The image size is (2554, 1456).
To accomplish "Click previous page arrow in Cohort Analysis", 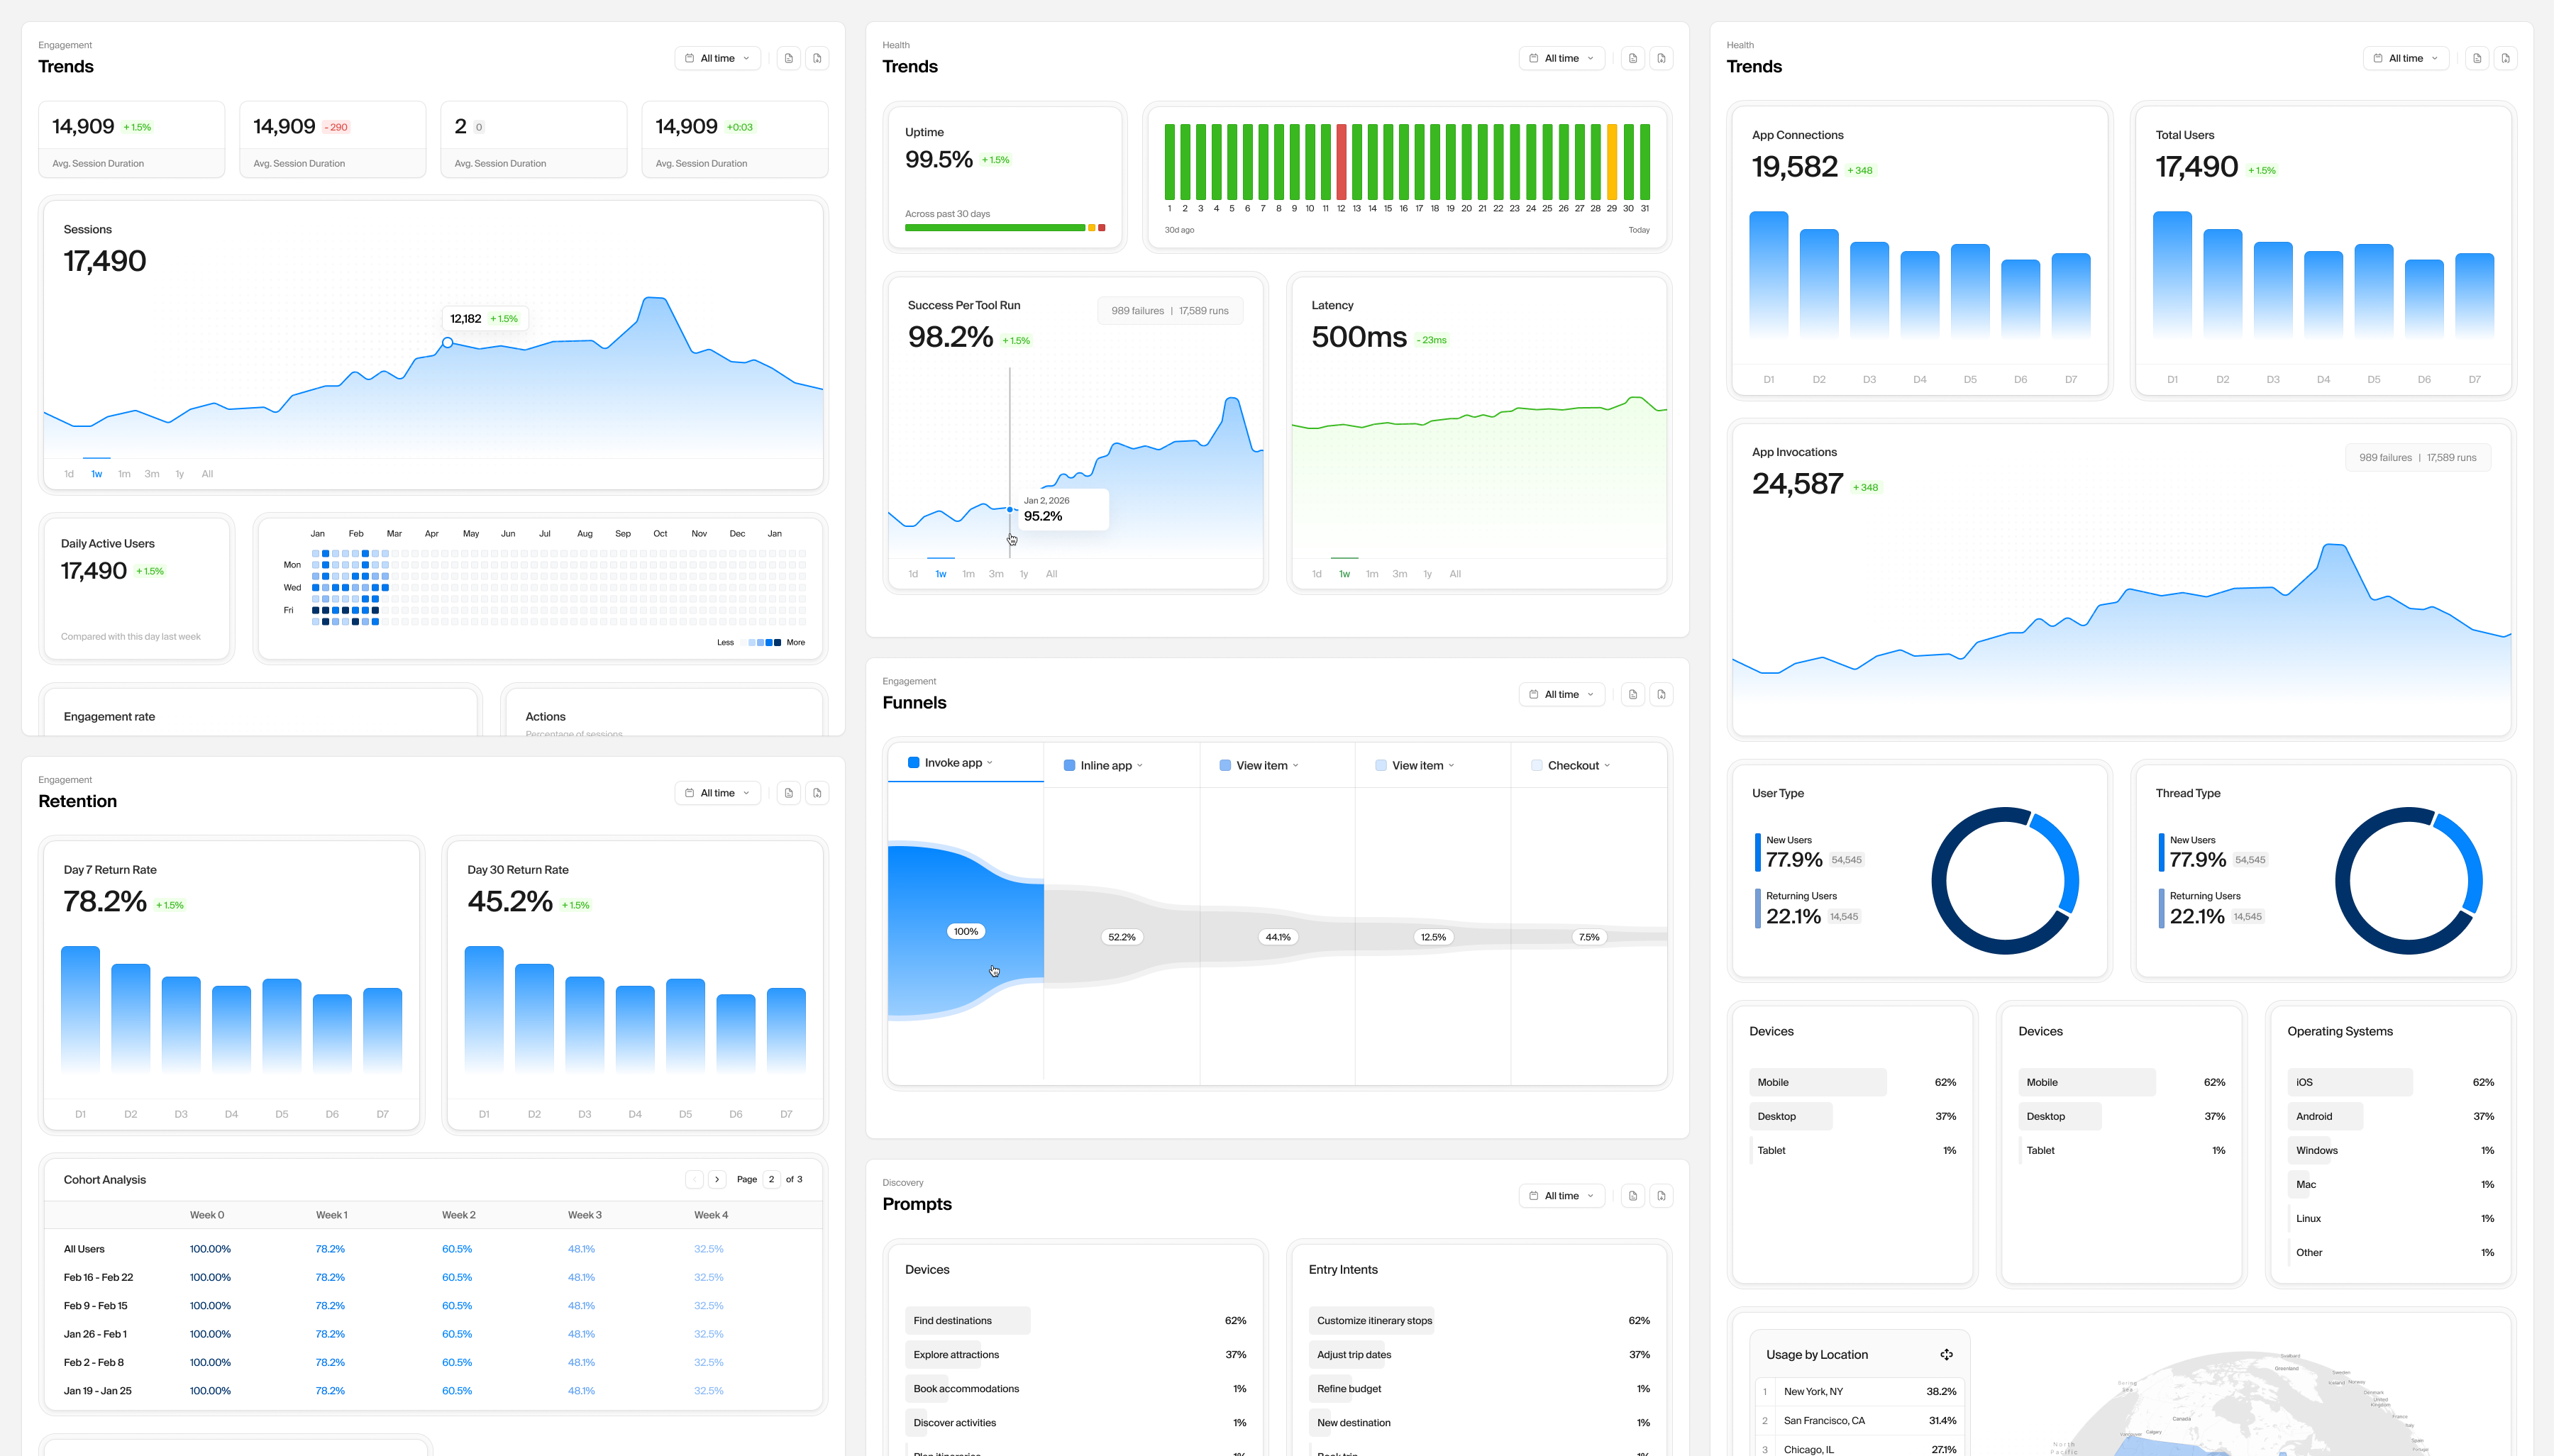I will pyautogui.click(x=694, y=1180).
